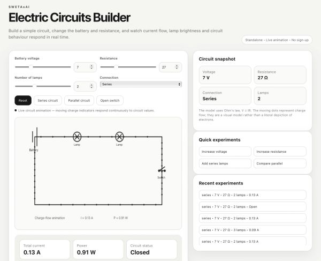Adjust the Resistance slider

128,67
